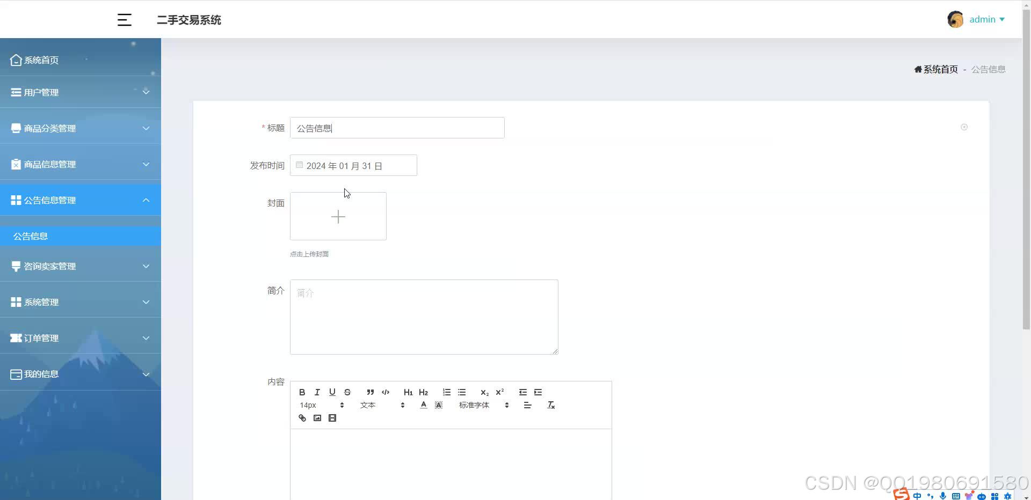Toggle italic formatting in the editor

[317, 392]
